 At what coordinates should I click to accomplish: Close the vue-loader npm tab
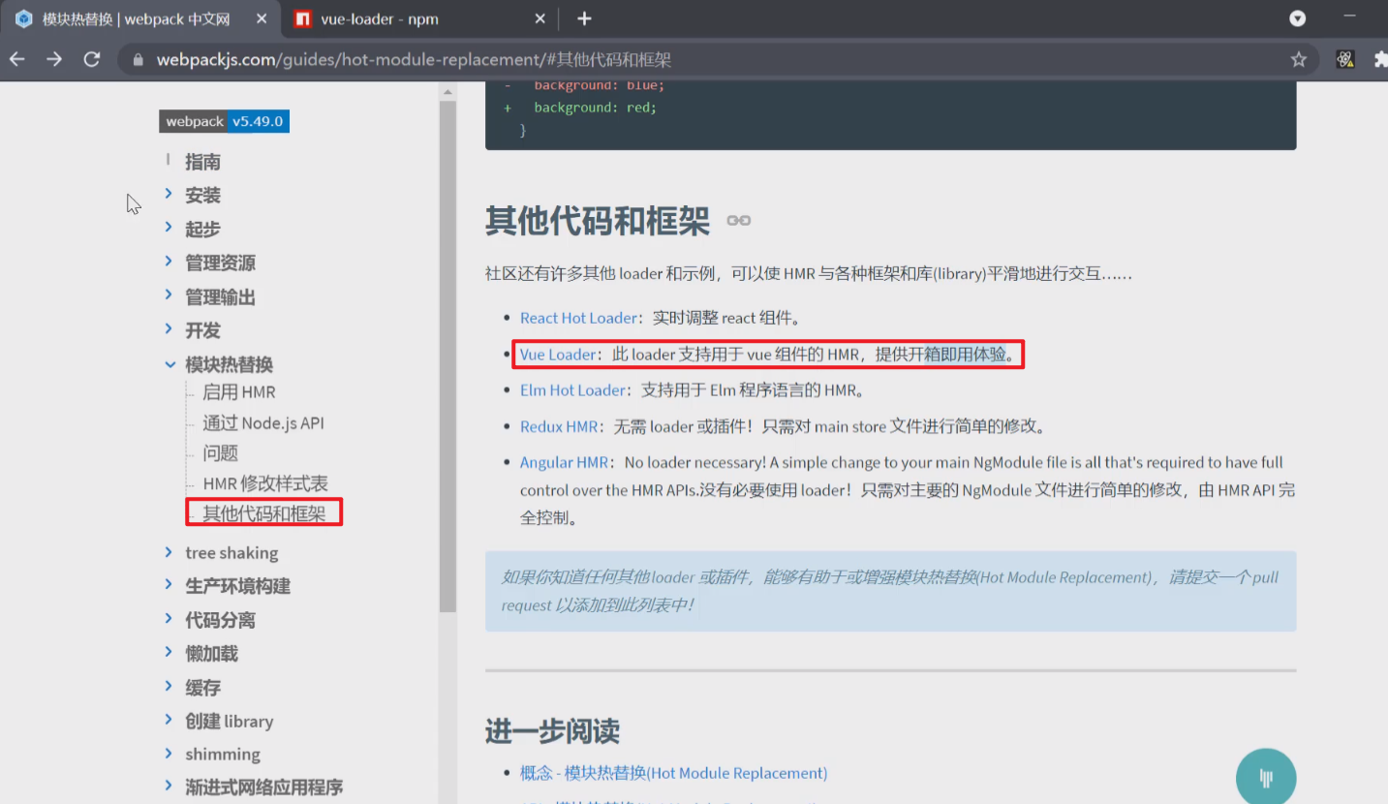[540, 18]
